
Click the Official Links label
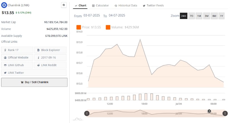coord(9,42)
